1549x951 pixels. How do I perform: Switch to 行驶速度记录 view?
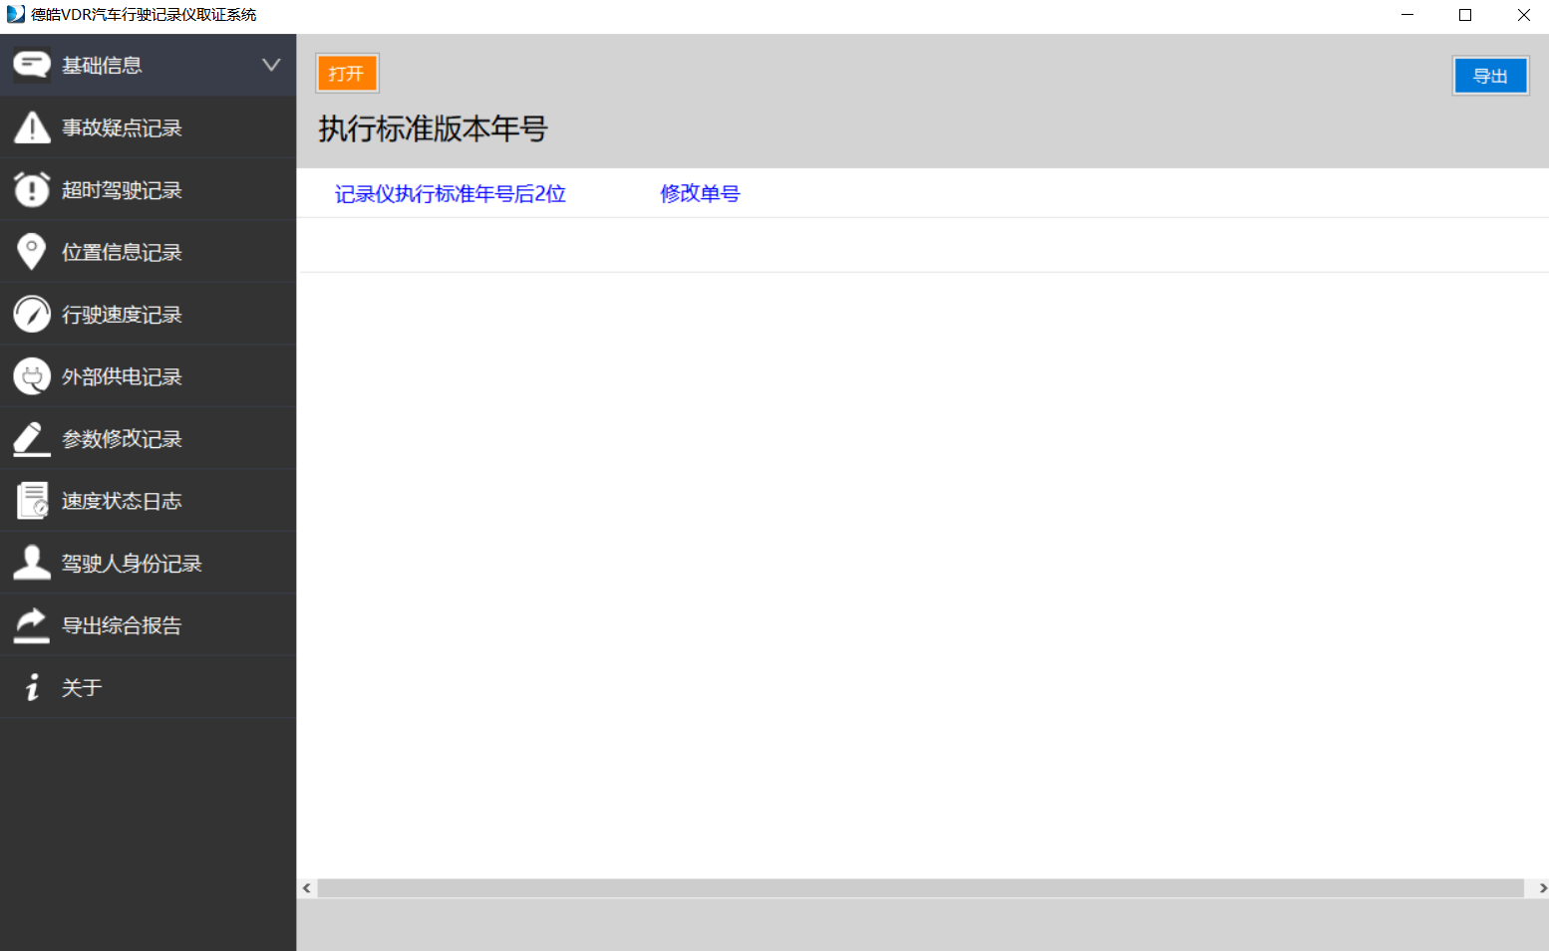[148, 314]
